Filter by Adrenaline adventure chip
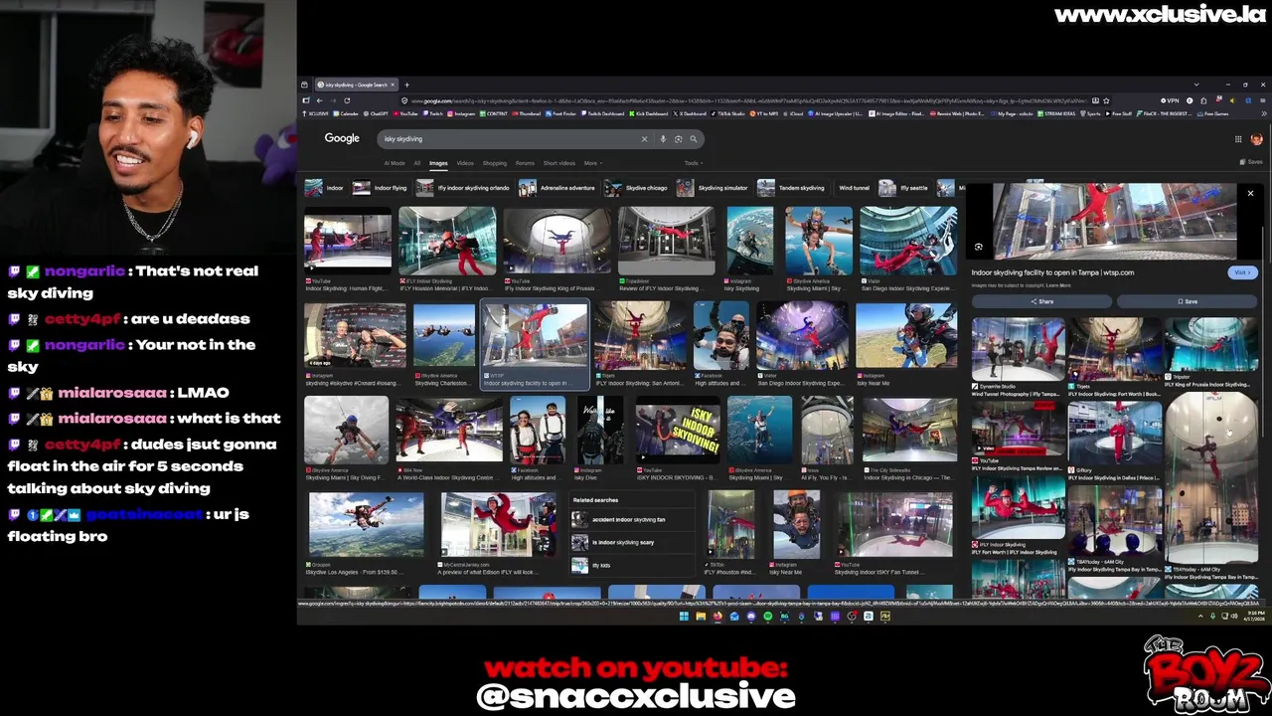Screen dimensions: 1272x716 pyautogui.click(x=557, y=188)
